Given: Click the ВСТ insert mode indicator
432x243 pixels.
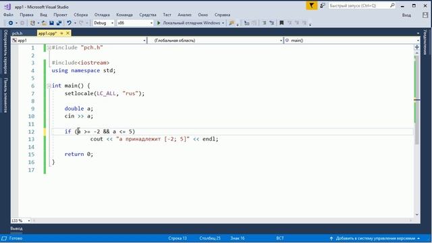Looking at the screenshot, I should (x=280, y=238).
